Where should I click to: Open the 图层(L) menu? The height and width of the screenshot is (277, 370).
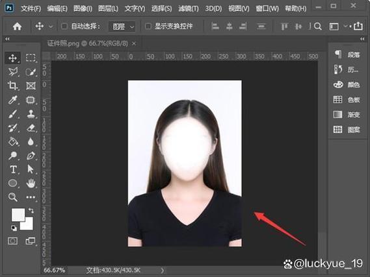click(108, 8)
